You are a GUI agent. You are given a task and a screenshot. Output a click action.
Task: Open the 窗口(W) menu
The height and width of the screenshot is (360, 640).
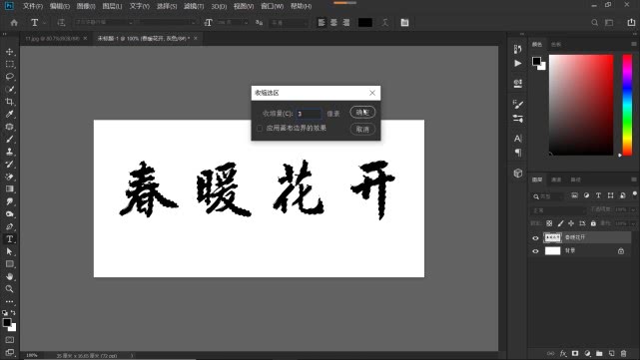(x=273, y=6)
